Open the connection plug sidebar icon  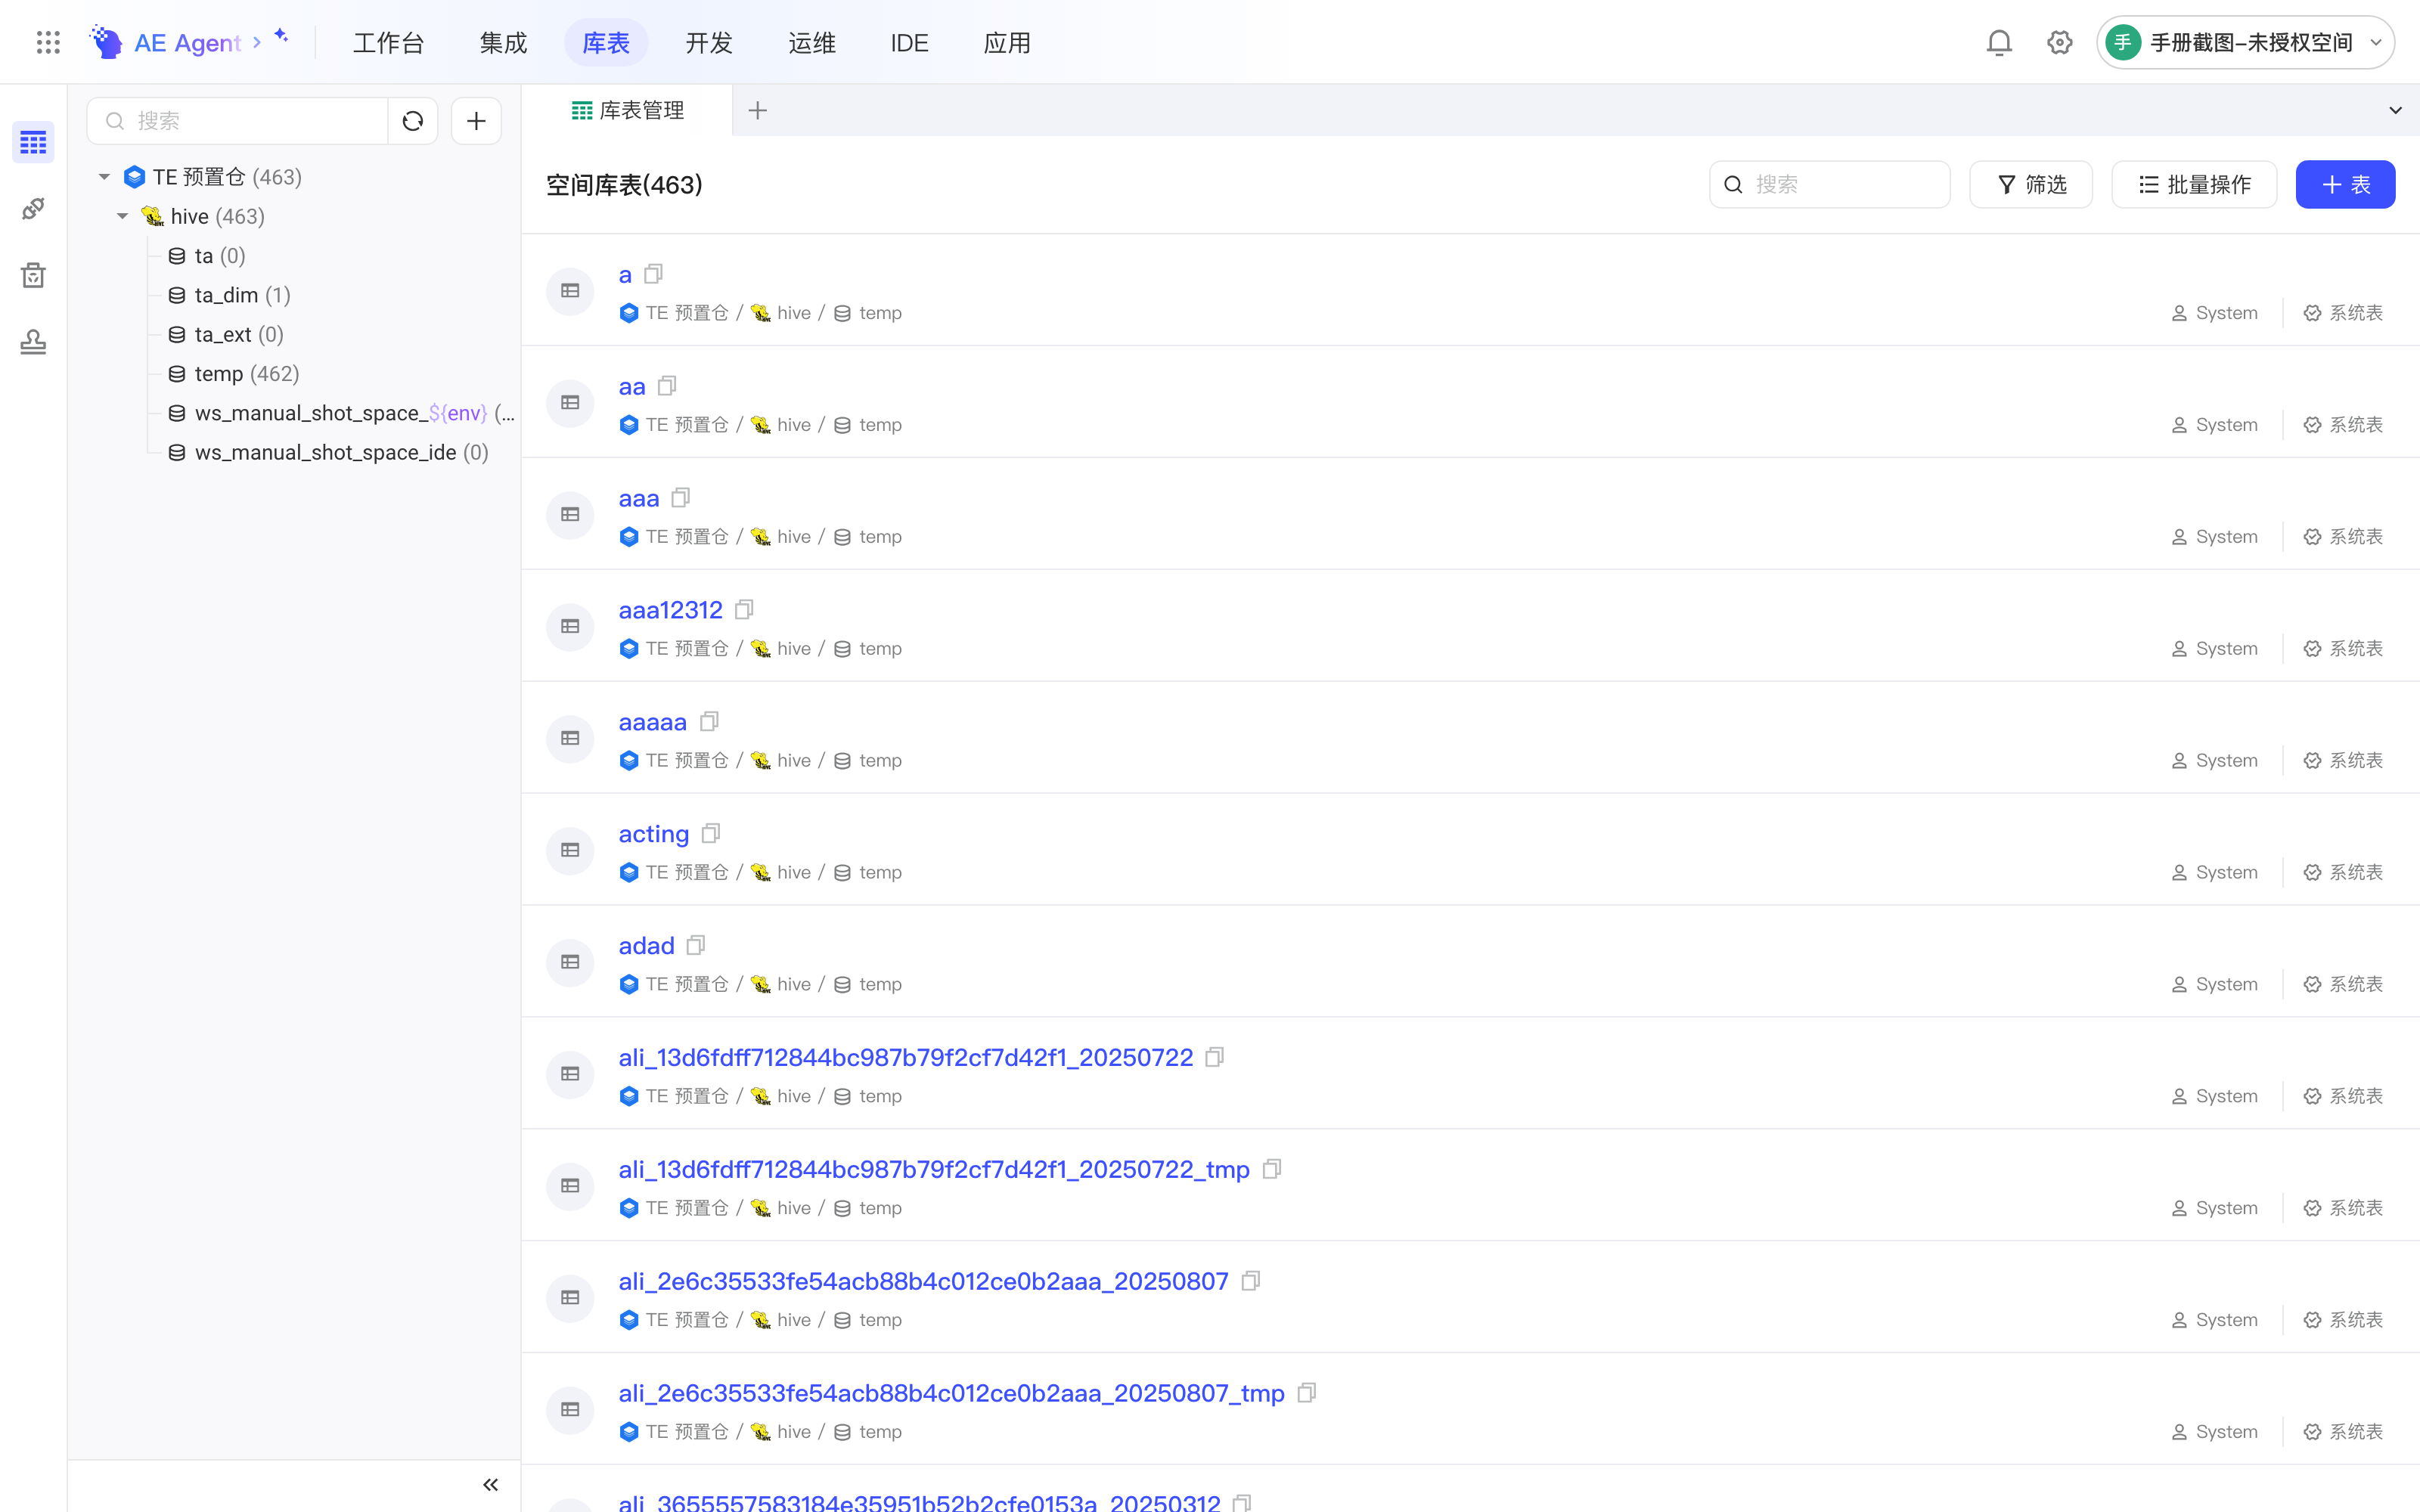point(33,209)
